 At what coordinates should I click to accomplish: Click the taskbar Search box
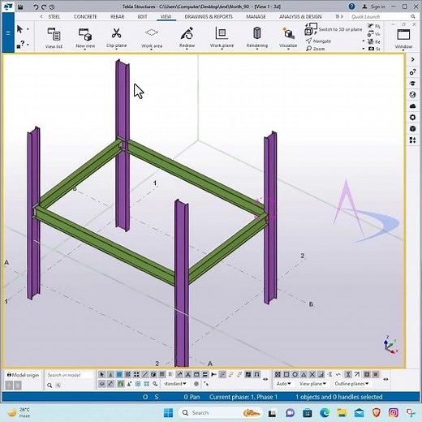[x=222, y=413]
